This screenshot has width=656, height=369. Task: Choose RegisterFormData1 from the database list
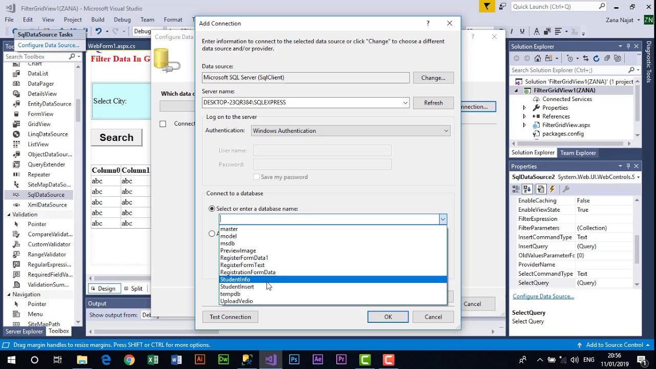pos(333,258)
